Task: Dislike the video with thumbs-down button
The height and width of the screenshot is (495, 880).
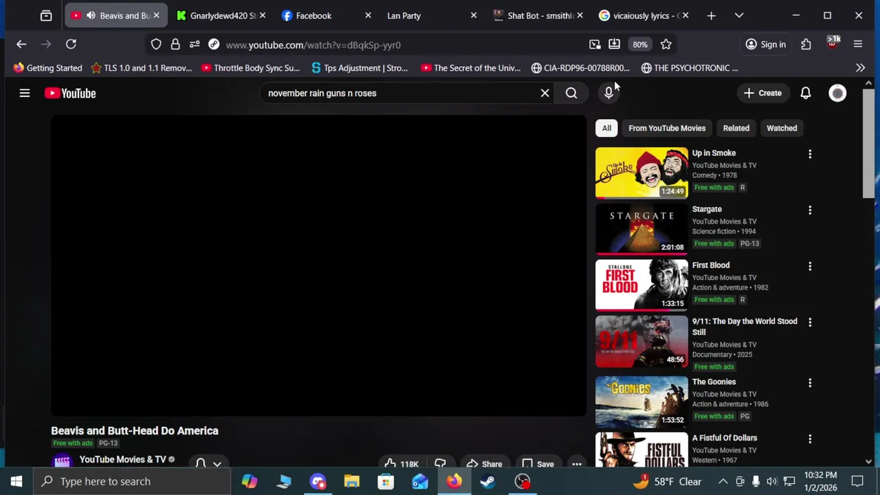Action: pos(440,464)
